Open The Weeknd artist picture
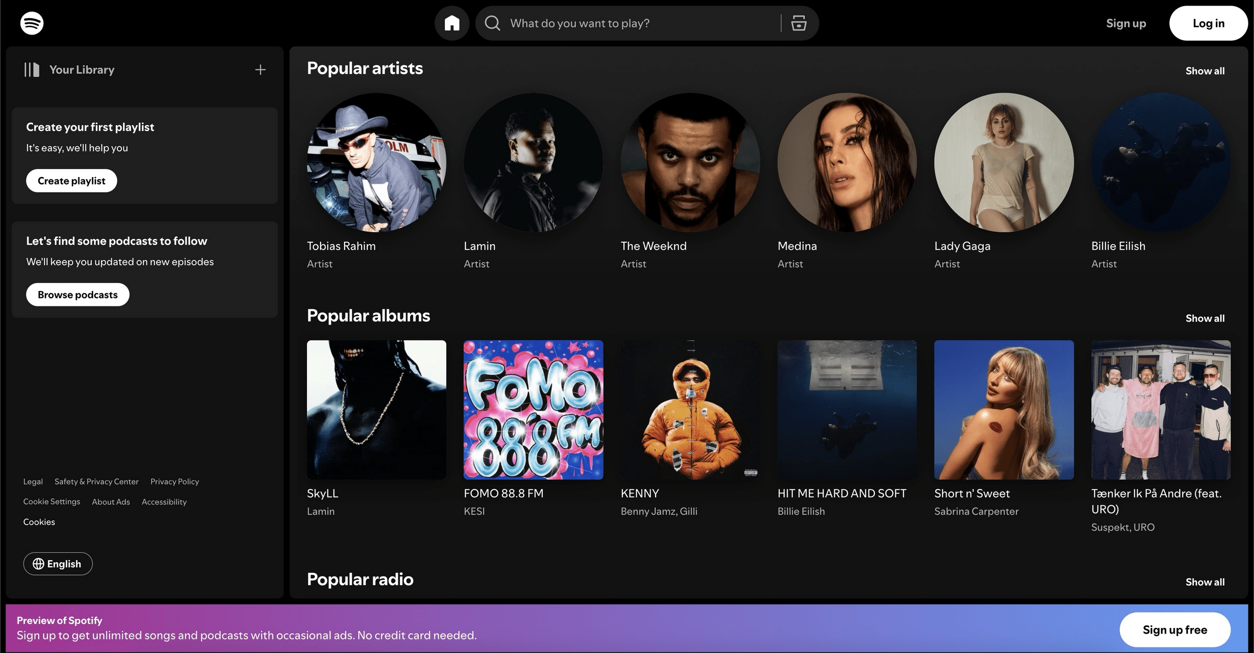The image size is (1254, 653). pos(690,162)
